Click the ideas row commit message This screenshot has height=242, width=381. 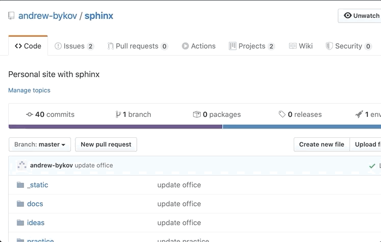(x=179, y=223)
